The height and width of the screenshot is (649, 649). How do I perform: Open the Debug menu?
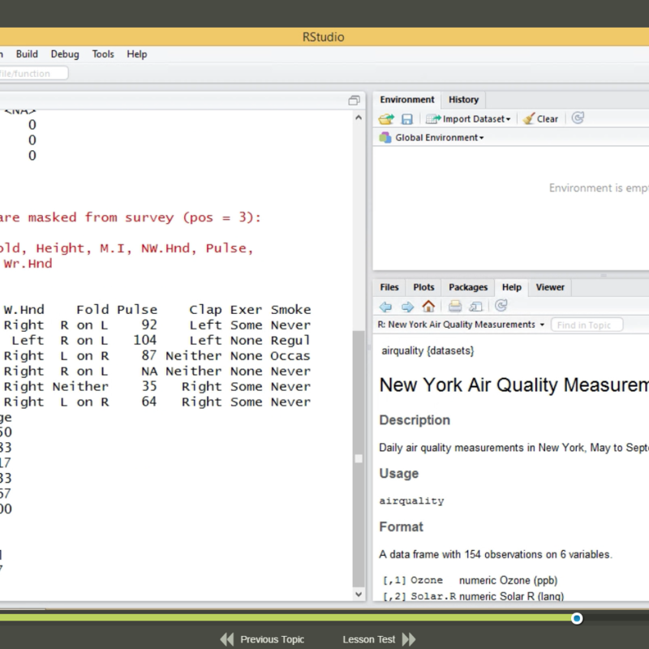coord(65,54)
